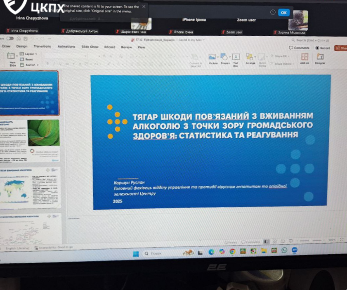
Task: Open Google Chrome from the taskbar
Action: [x=232, y=251]
